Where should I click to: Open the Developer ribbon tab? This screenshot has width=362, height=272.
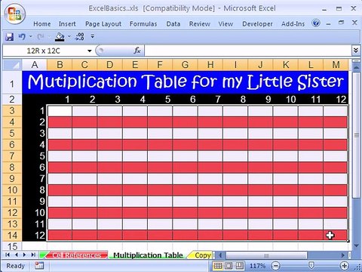[257, 24]
